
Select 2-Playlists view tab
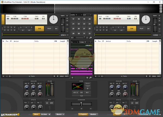pos(83,114)
